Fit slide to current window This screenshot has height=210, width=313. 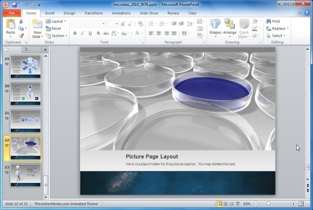pos(301,204)
